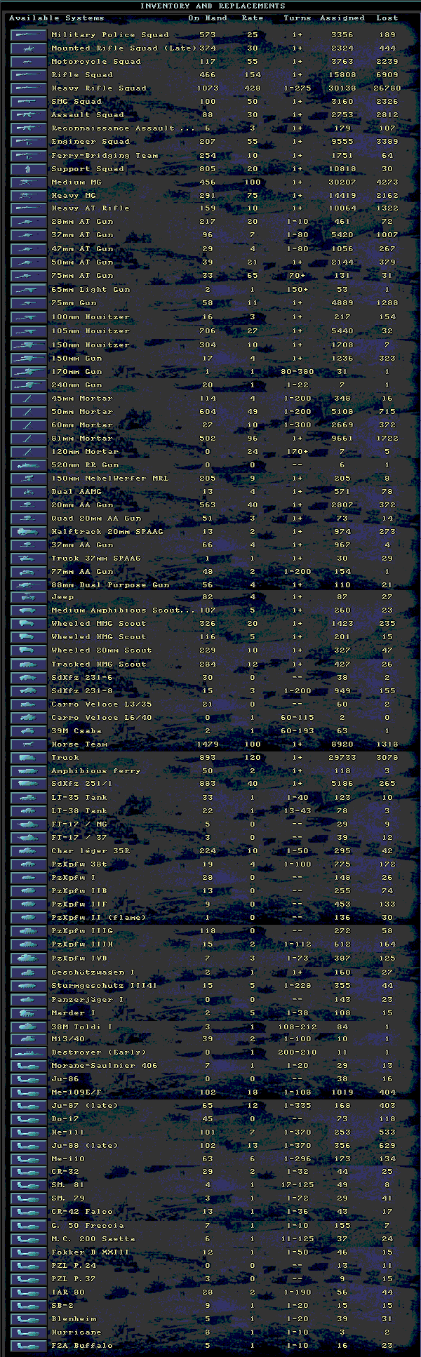Click the Heavy AT Rifle label

pos(91,208)
